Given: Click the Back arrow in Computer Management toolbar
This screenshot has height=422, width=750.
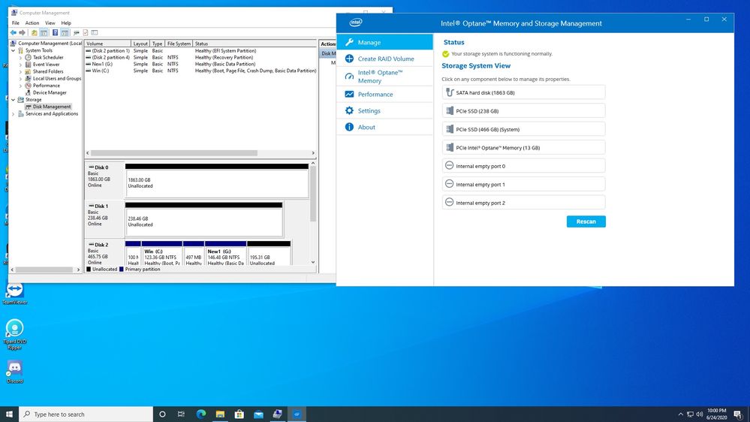Looking at the screenshot, I should 14,32.
